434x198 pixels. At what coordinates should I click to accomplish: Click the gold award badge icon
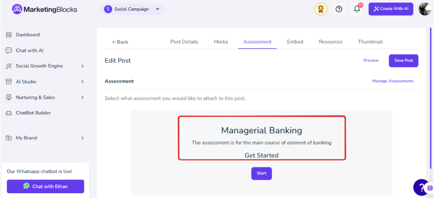(321, 9)
